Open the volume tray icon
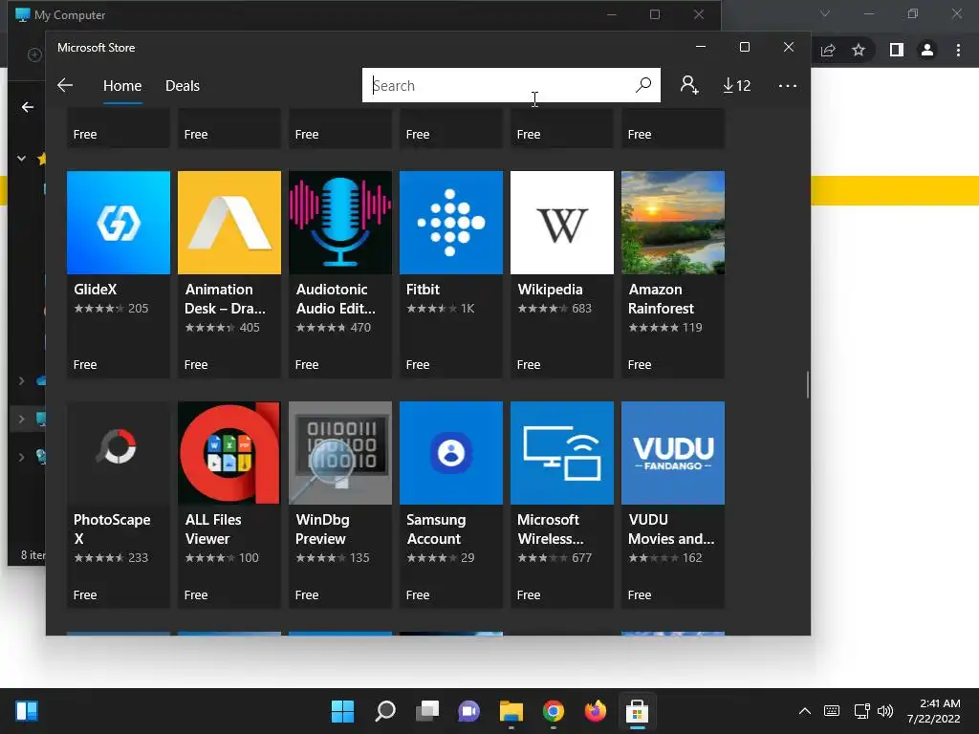This screenshot has width=979, height=734. click(885, 711)
